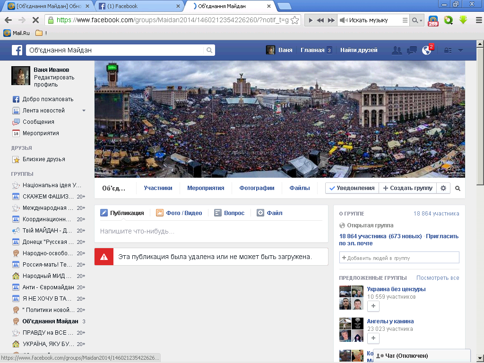Open the Файлы group tab
The height and width of the screenshot is (363, 484).
coord(299,188)
